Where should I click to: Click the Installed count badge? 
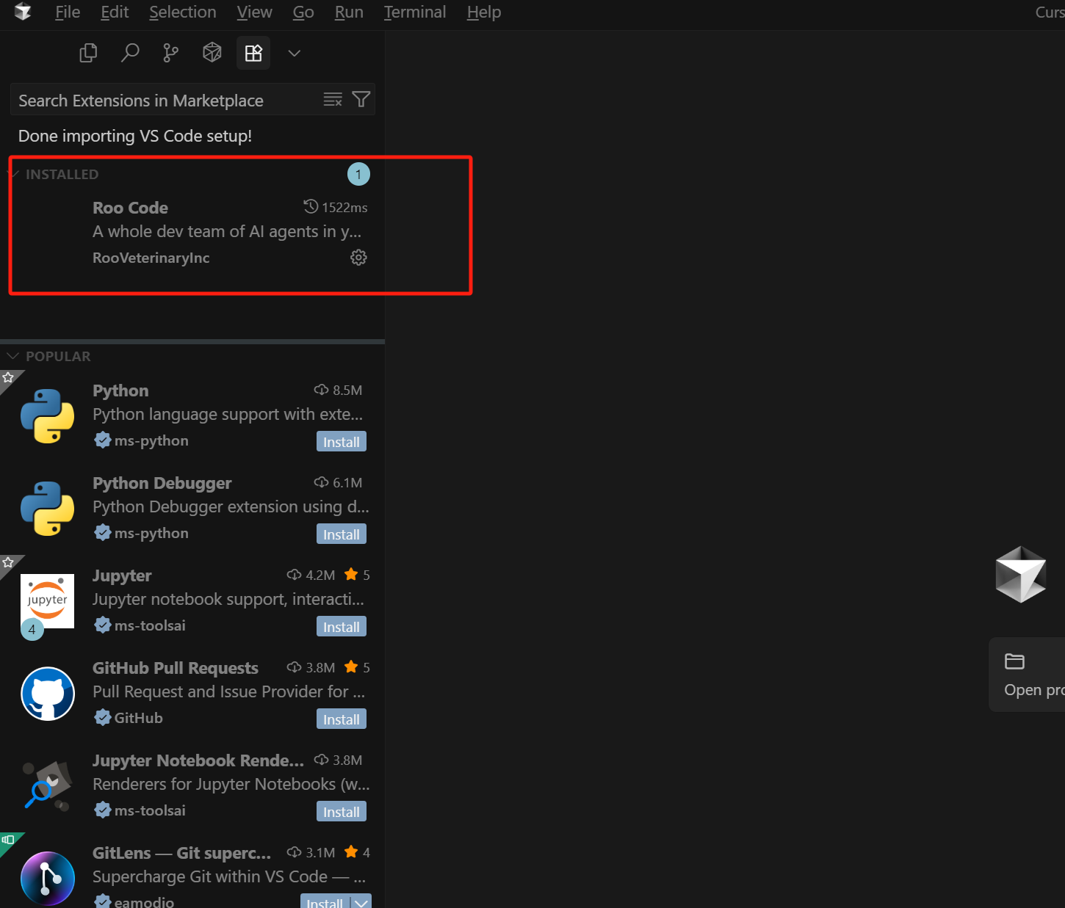click(358, 174)
